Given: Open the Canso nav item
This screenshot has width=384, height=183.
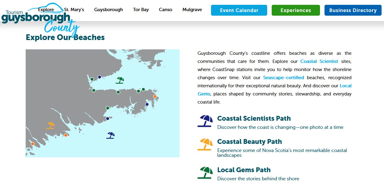Looking at the screenshot, I should pyautogui.click(x=165, y=10).
